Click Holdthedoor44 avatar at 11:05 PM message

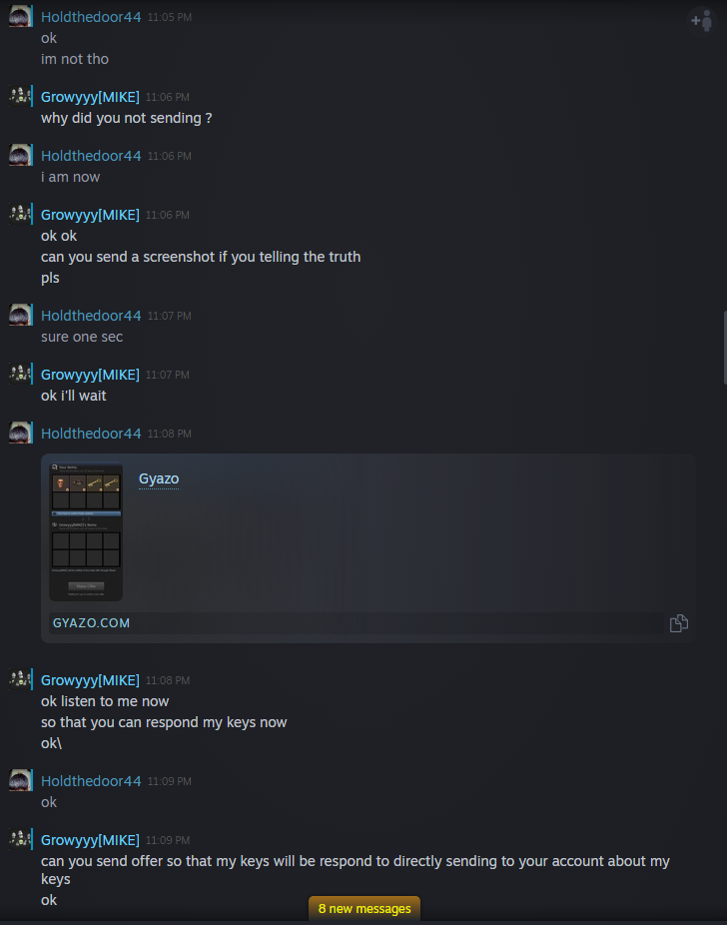coord(20,17)
